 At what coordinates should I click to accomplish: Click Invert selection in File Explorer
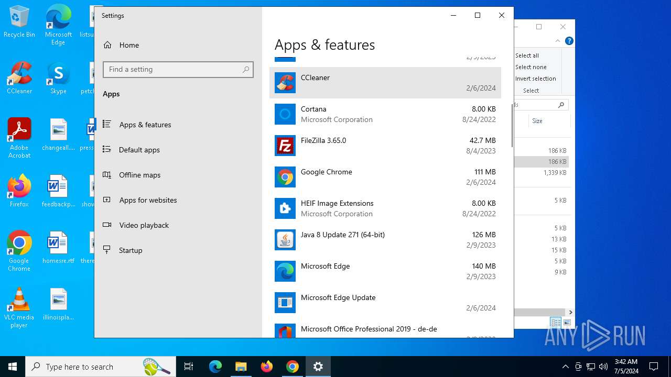pos(535,79)
